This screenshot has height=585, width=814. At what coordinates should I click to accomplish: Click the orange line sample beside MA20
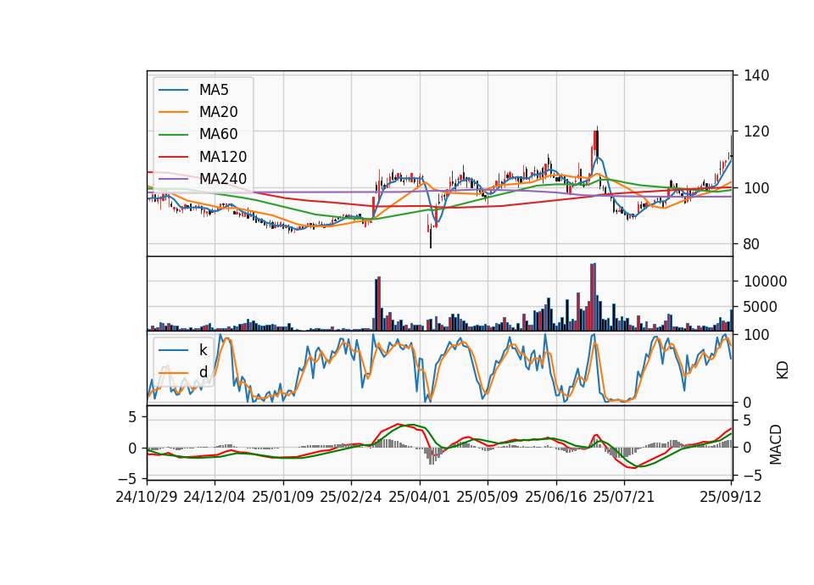(173, 112)
